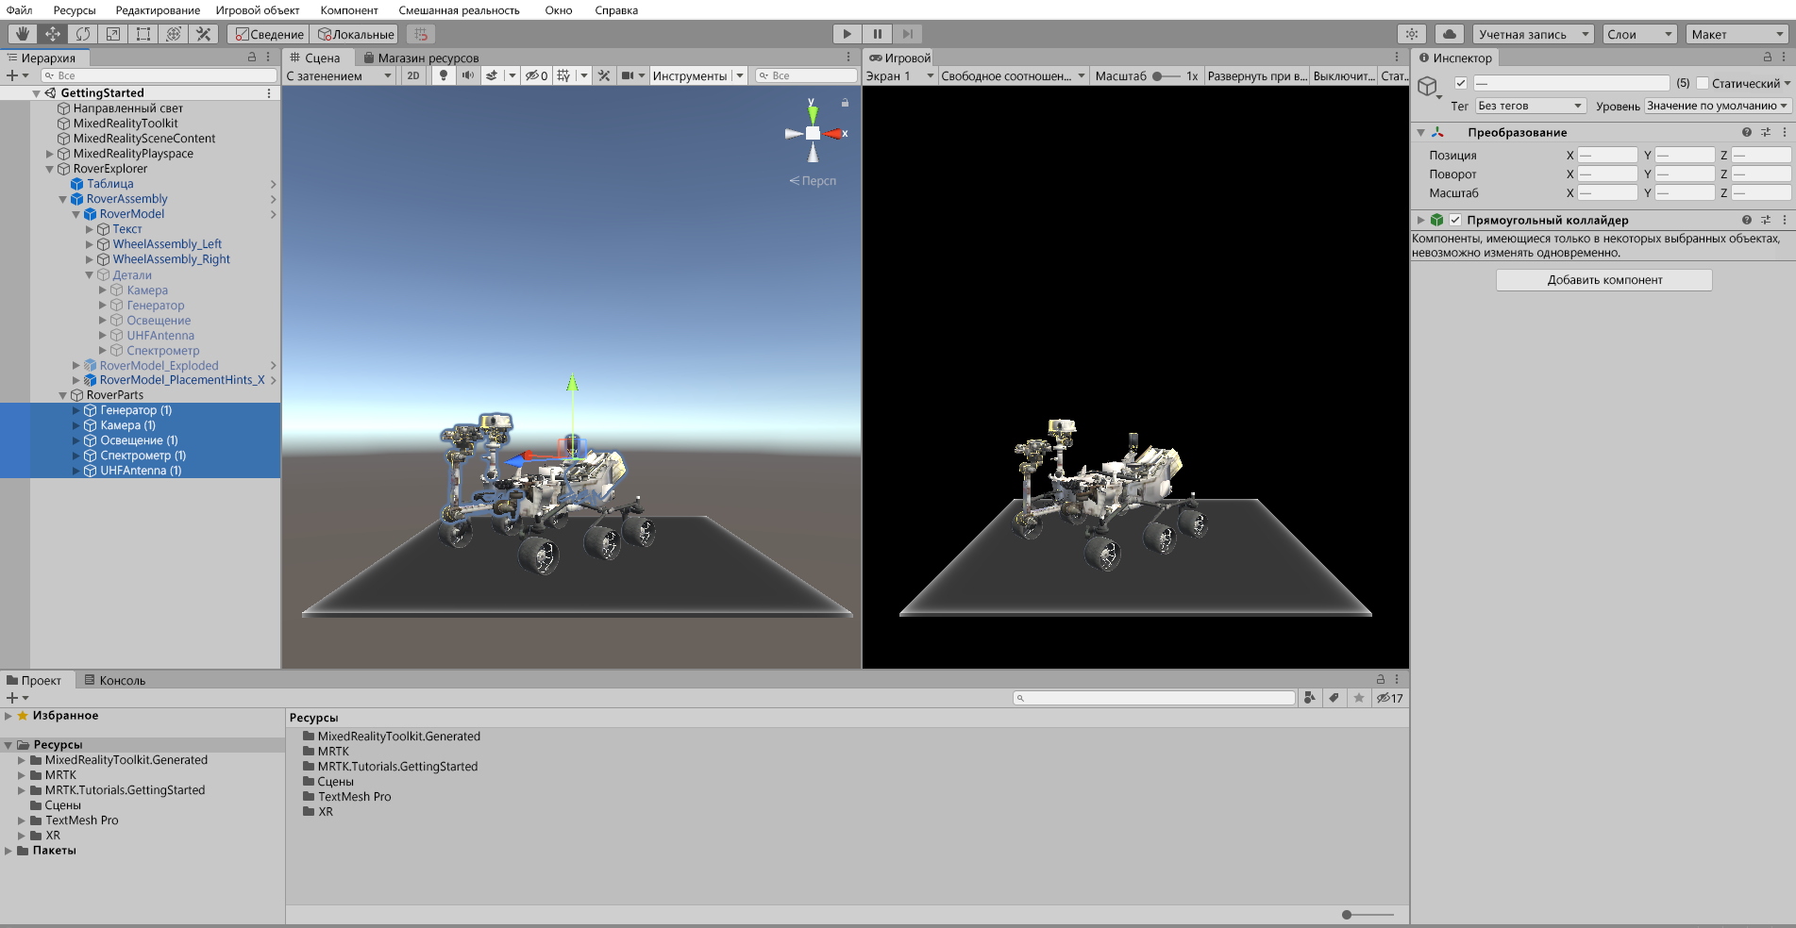
Task: Open Transform component help
Action: [x=1747, y=132]
